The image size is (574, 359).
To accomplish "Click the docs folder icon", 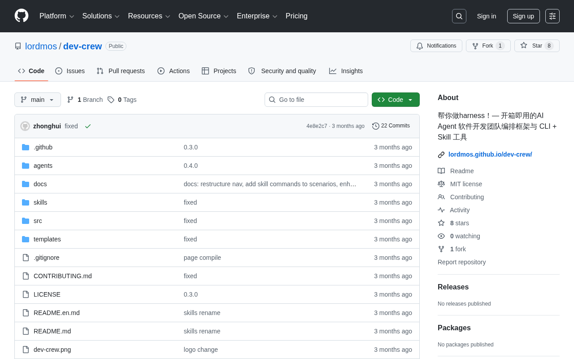I will [26, 184].
